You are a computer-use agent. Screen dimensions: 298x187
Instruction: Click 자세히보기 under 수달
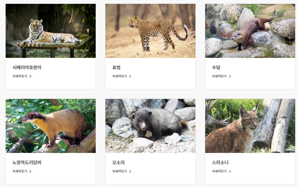(219, 76)
